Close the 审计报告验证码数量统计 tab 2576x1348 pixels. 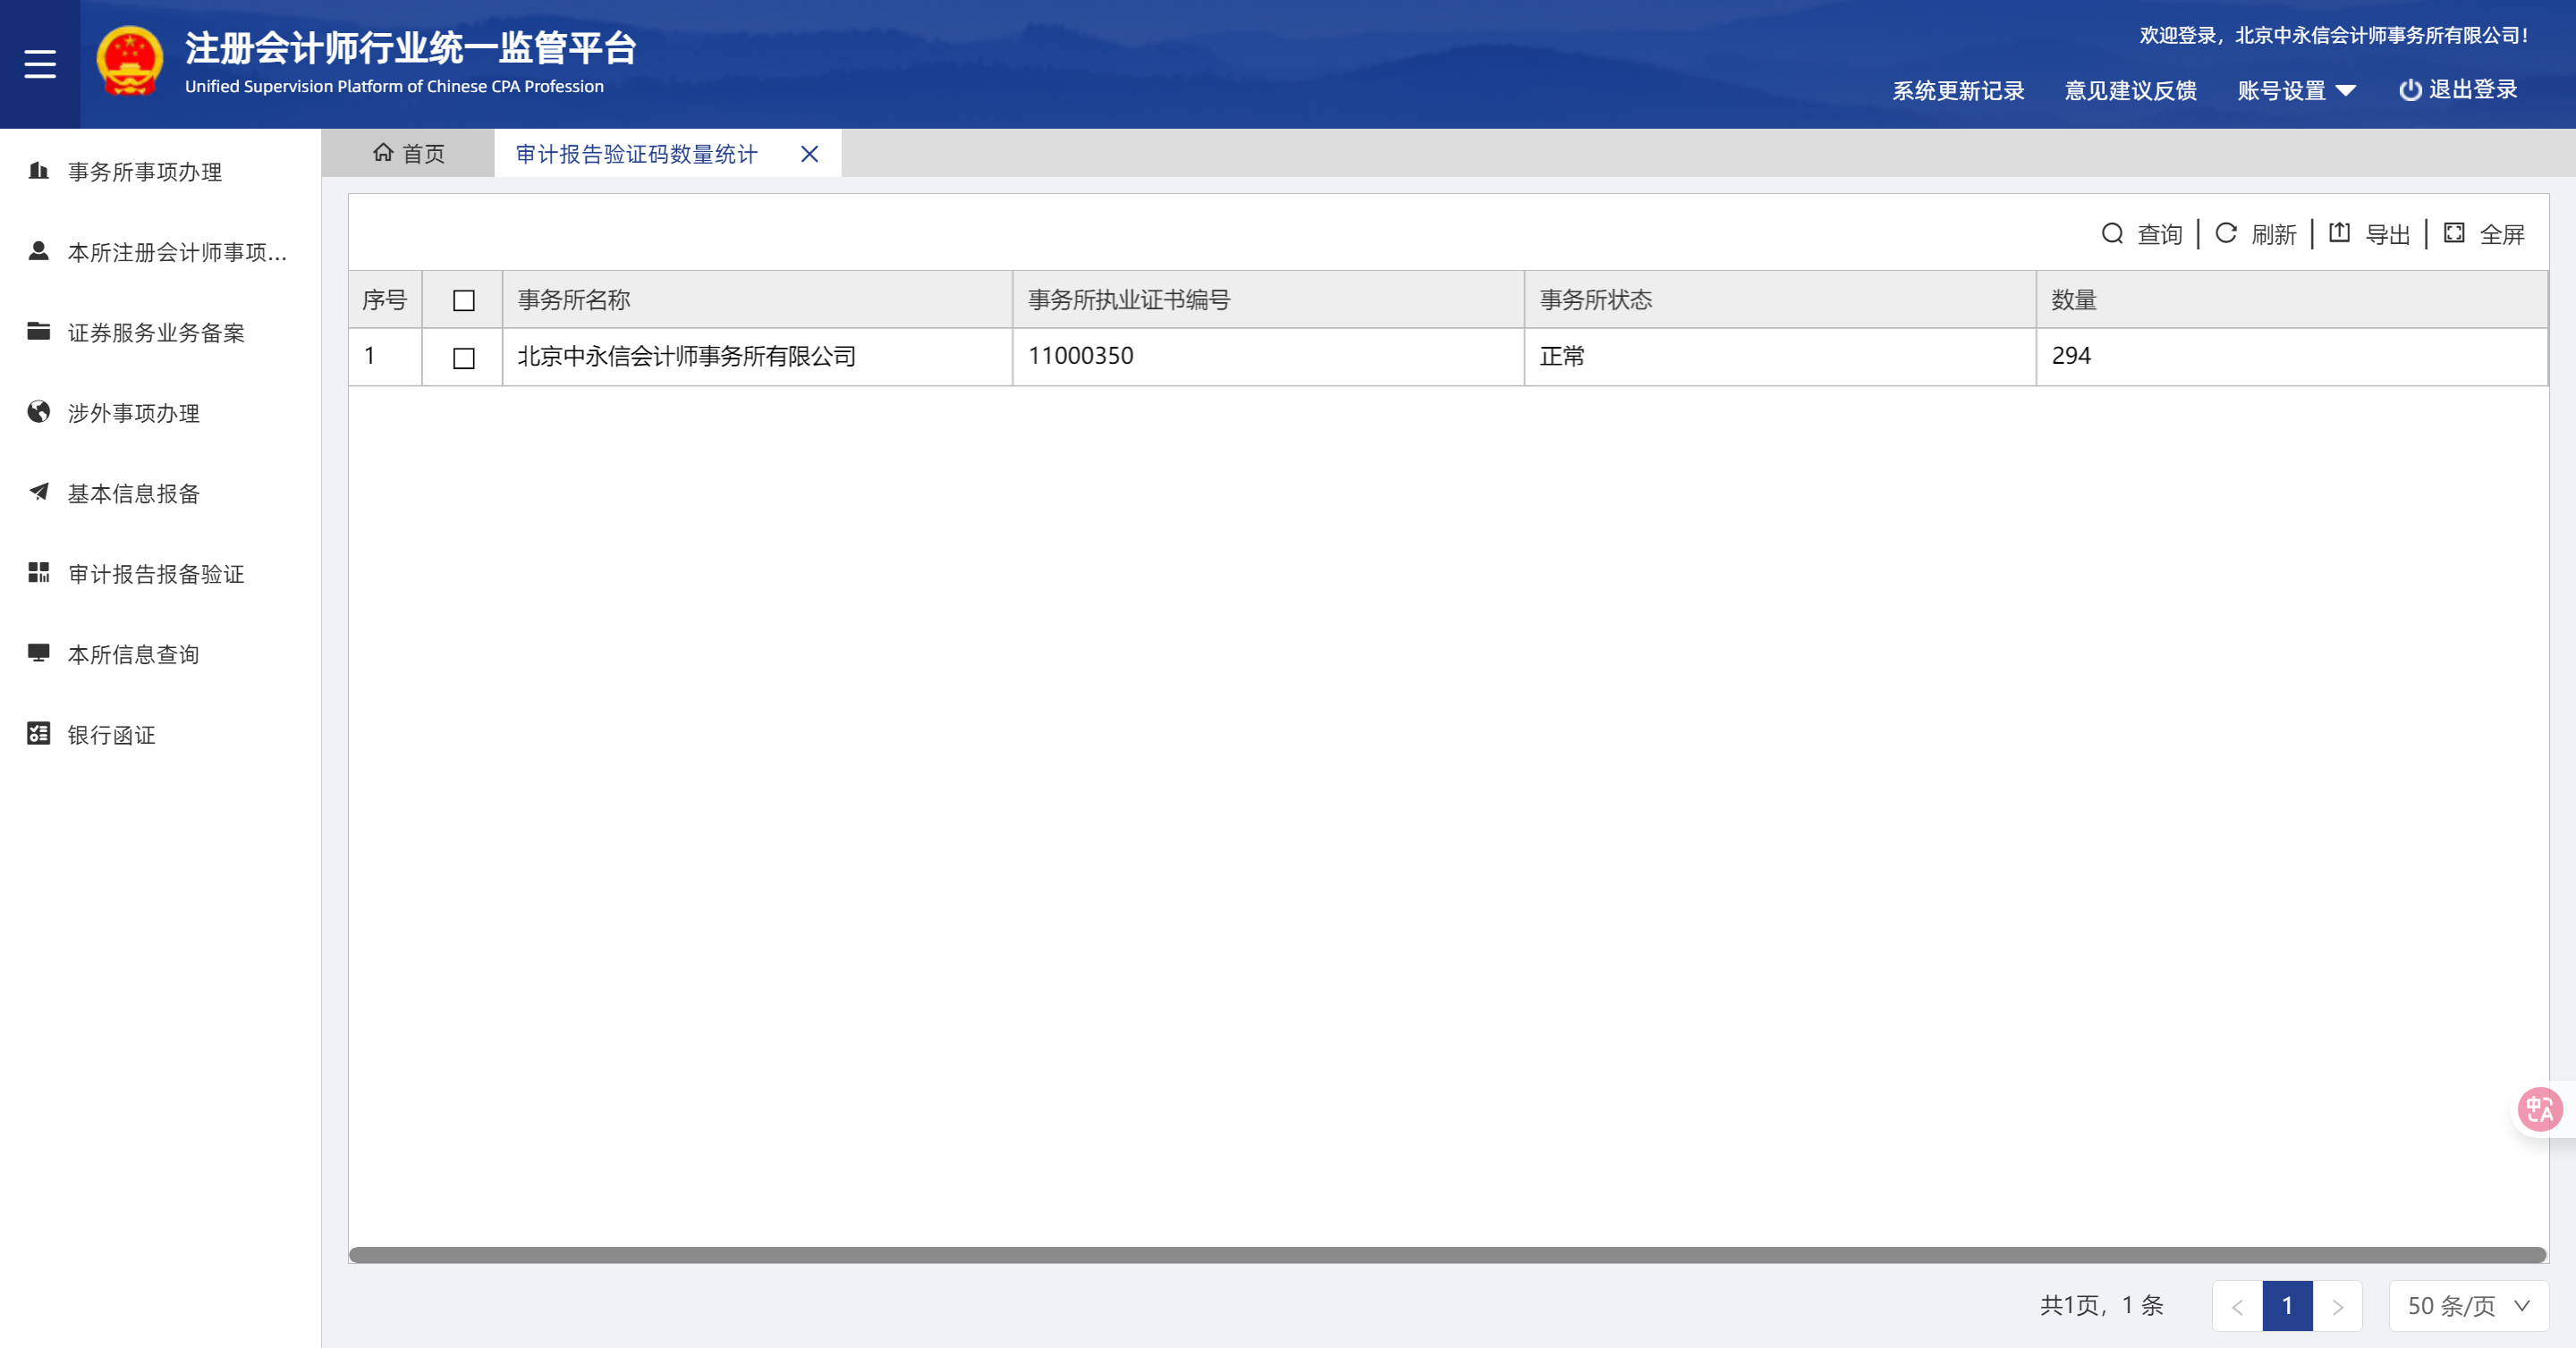click(x=809, y=154)
